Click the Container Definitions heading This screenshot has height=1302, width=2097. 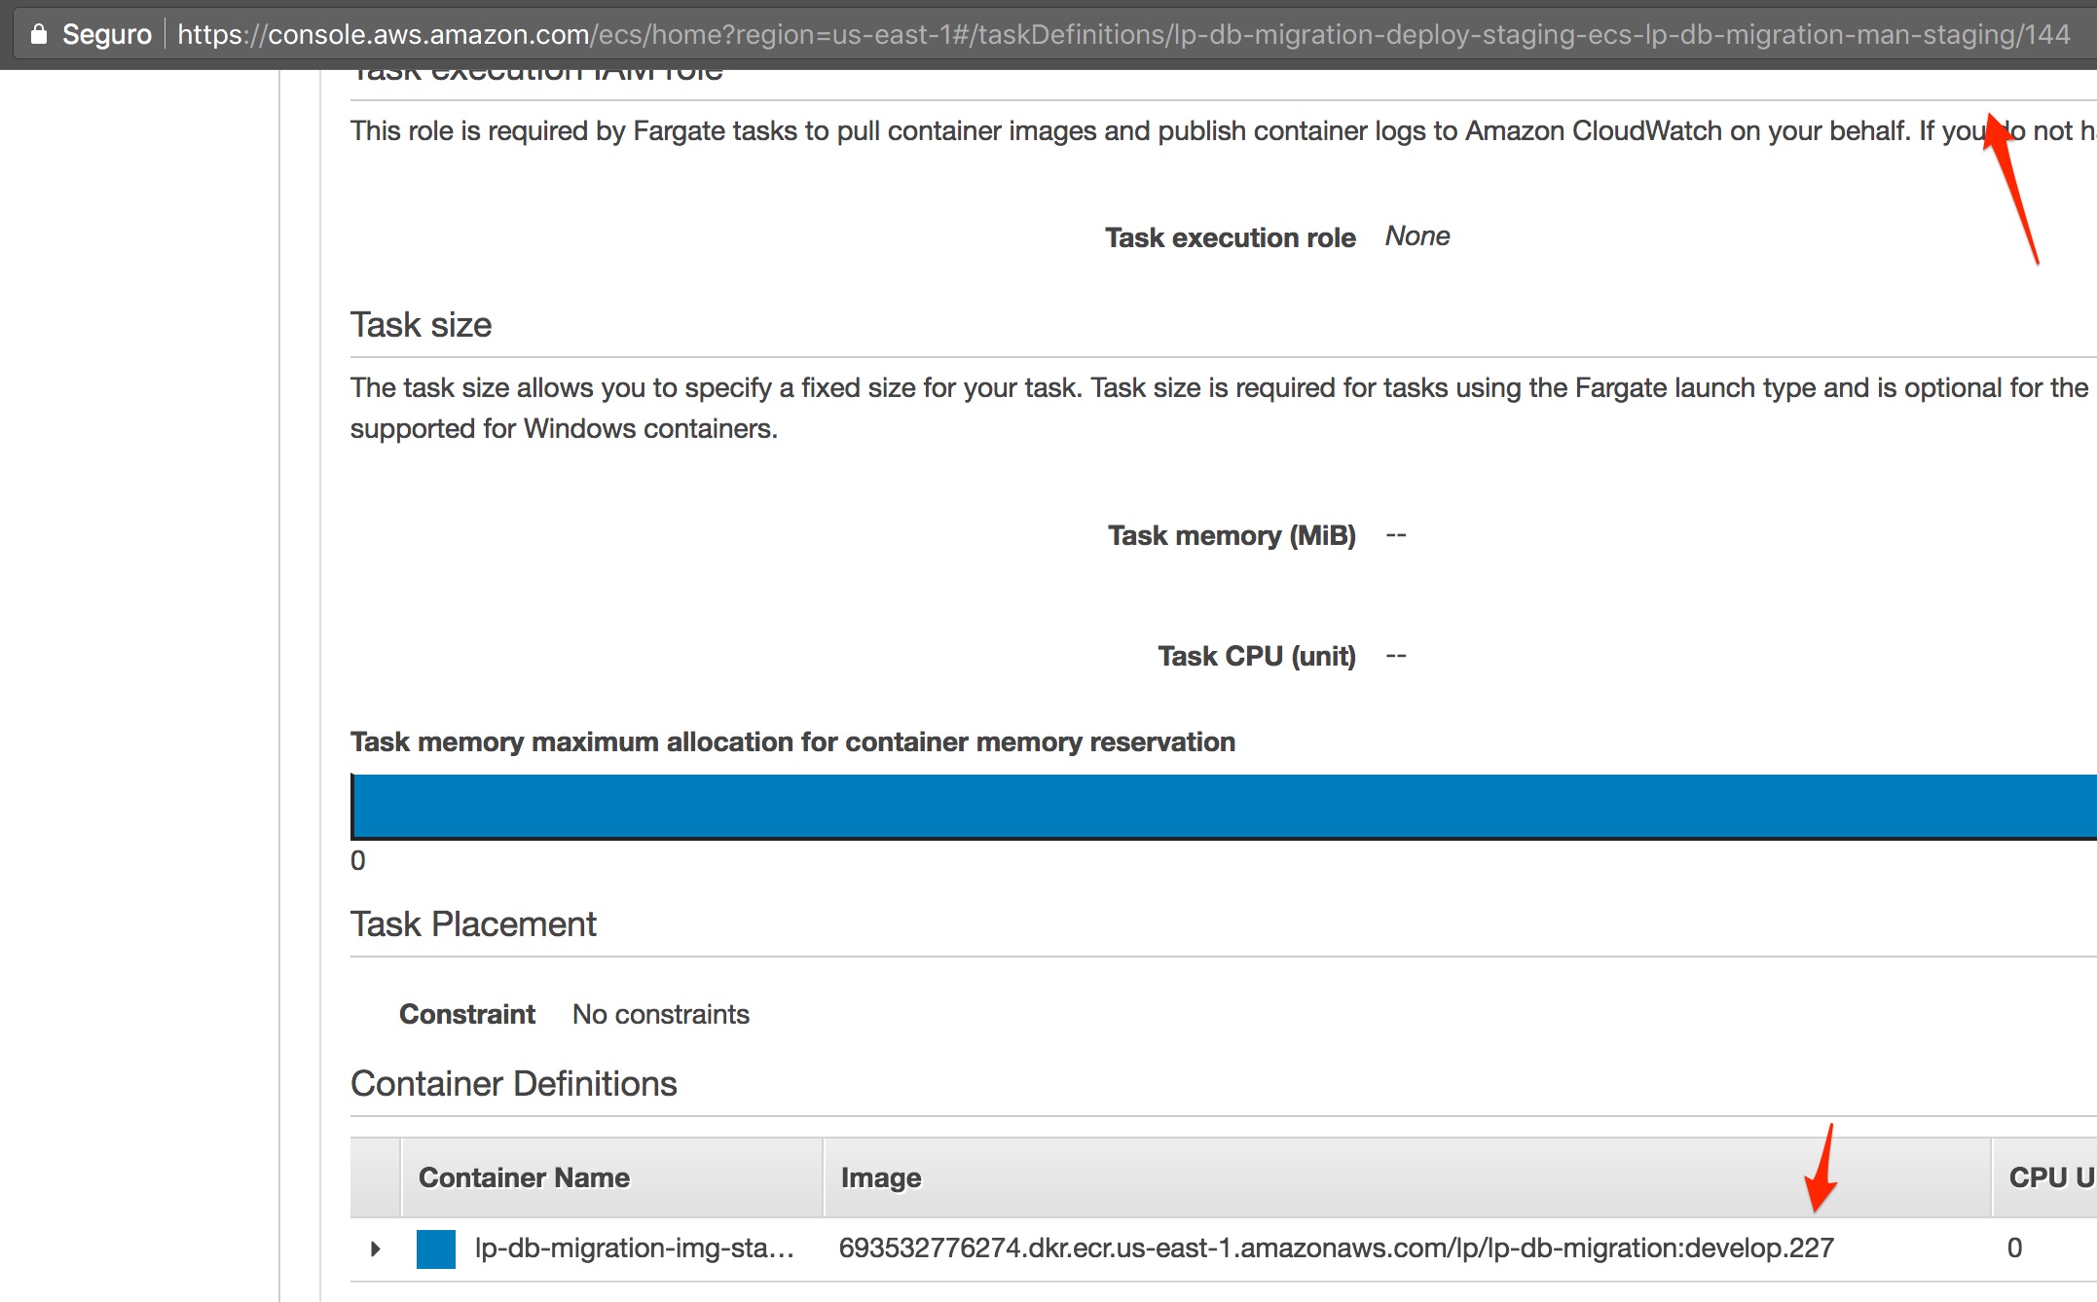tap(514, 1083)
